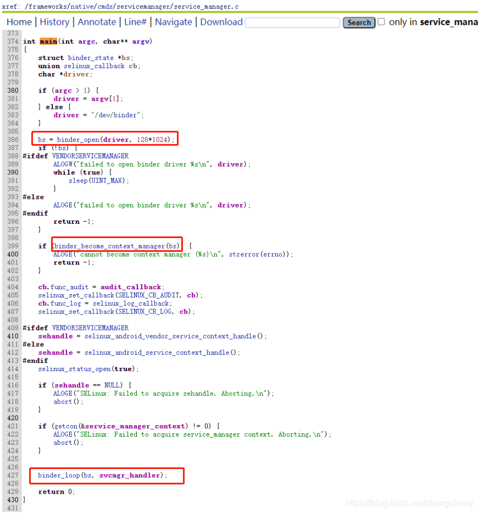
Task: Open VENDORSERVICEMANAGER macro on line 409
Action: click(x=90, y=328)
